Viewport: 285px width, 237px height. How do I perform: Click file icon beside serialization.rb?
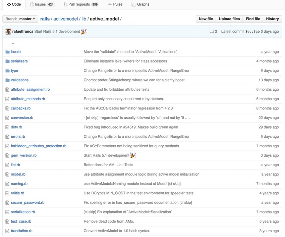[x=7, y=212]
